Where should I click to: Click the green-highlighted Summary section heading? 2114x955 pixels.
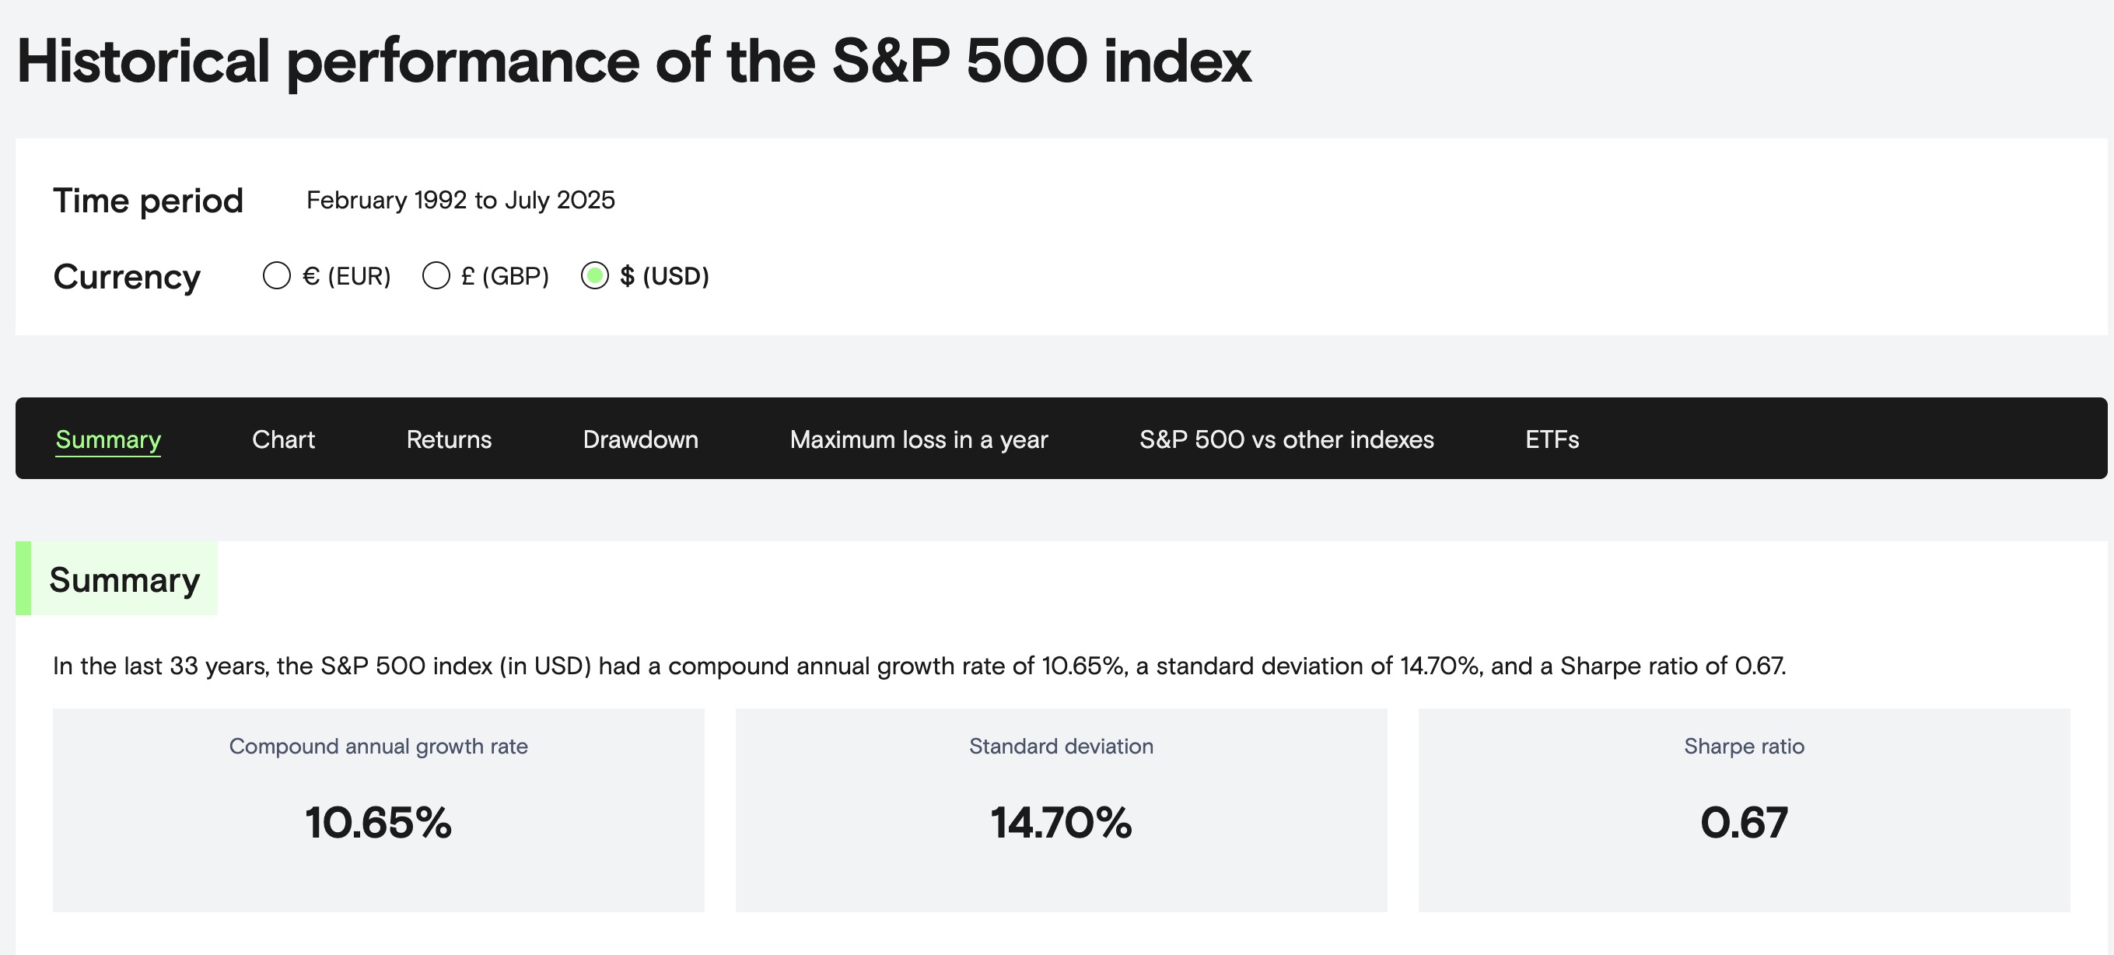coord(124,580)
